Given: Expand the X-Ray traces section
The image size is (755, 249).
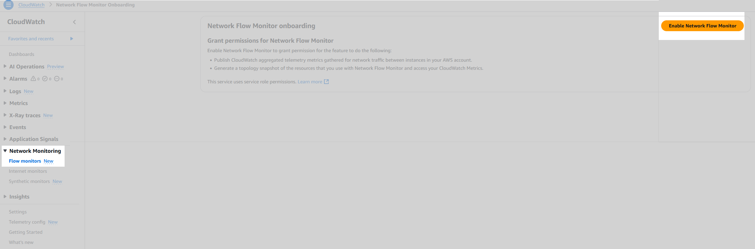Looking at the screenshot, I should [x=5, y=115].
